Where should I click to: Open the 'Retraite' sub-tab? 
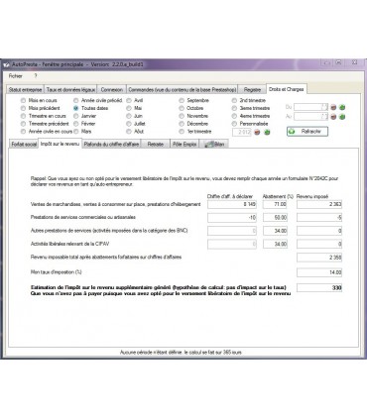pyautogui.click(x=156, y=145)
